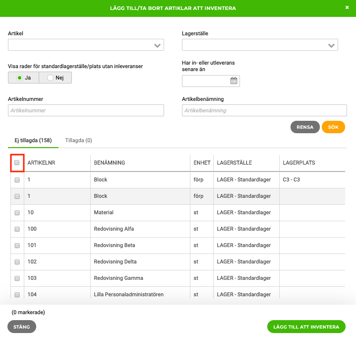Click the RENSA button
Viewport: 356px width, 340px height.
pos(305,127)
